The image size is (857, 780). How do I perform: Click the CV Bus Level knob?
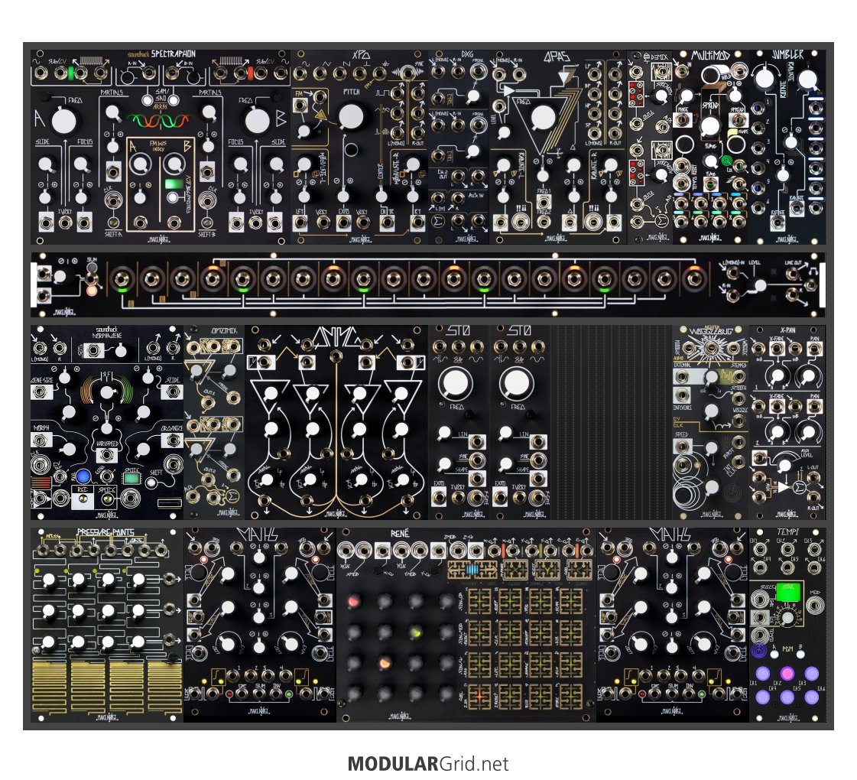[760, 285]
